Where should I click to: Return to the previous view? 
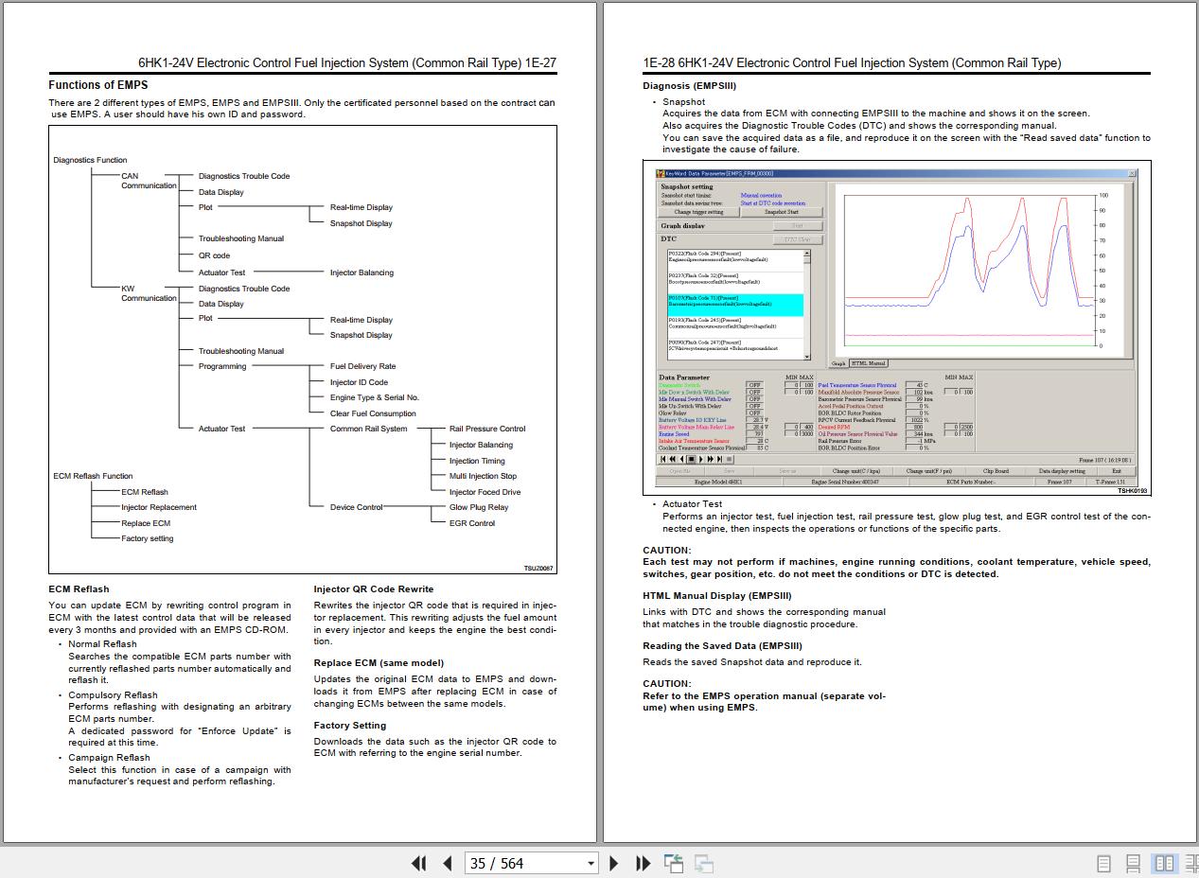(x=674, y=863)
